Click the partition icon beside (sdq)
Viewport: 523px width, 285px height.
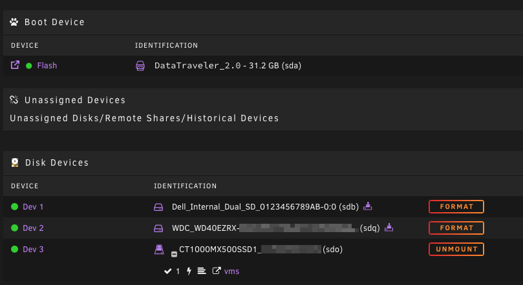389,228
